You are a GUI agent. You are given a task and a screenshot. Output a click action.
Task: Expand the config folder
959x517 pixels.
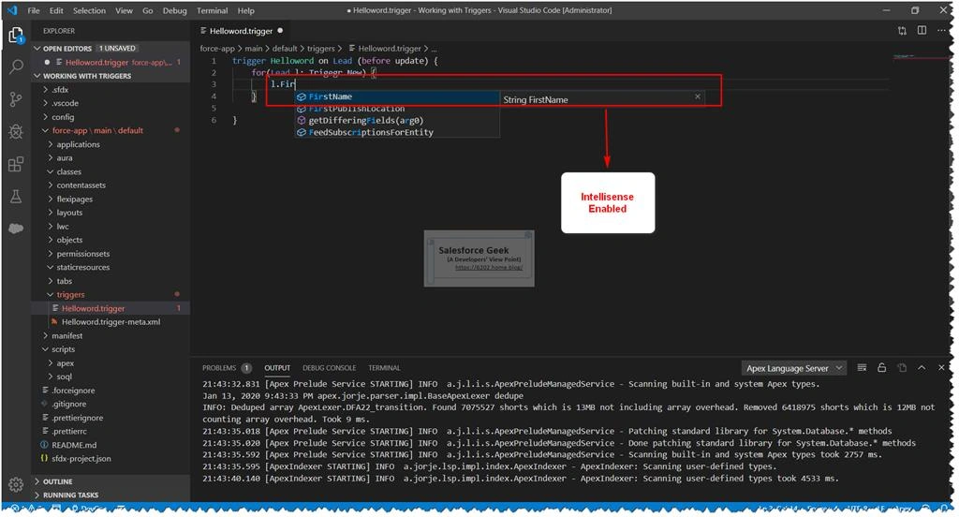click(111, 117)
